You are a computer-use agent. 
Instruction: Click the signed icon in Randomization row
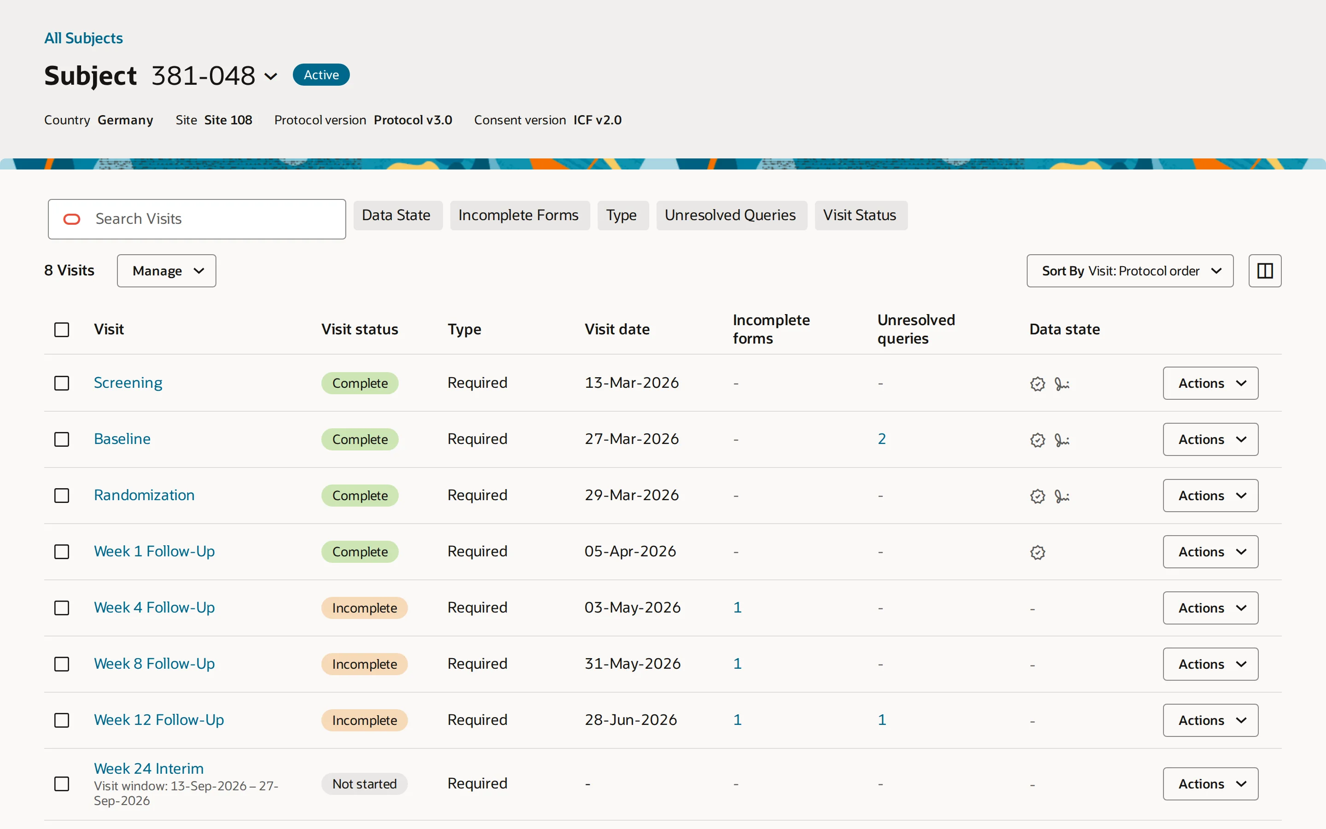[1062, 496]
